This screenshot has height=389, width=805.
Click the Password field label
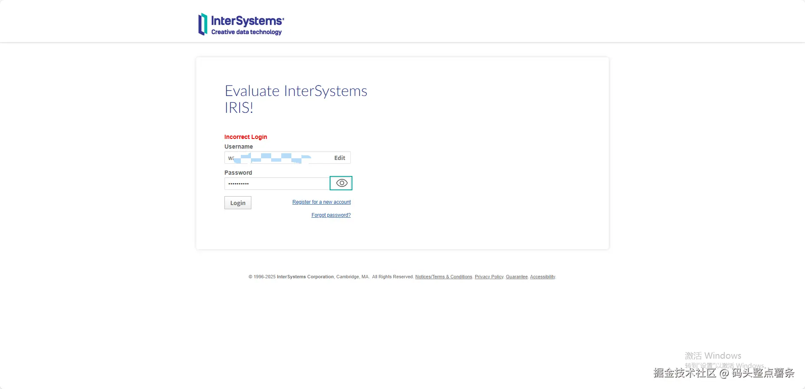coord(238,173)
